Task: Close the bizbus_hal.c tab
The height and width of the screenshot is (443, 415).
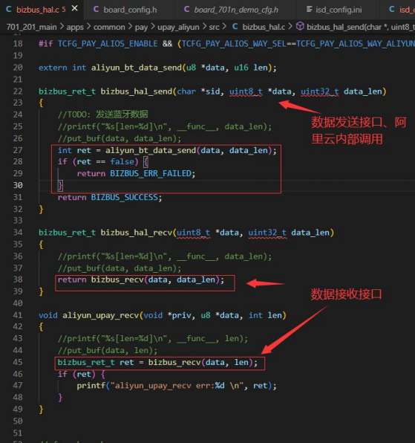Action: 74,9
